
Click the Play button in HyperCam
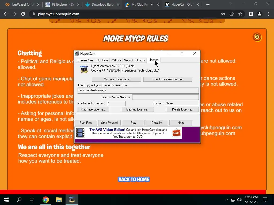[133, 123]
